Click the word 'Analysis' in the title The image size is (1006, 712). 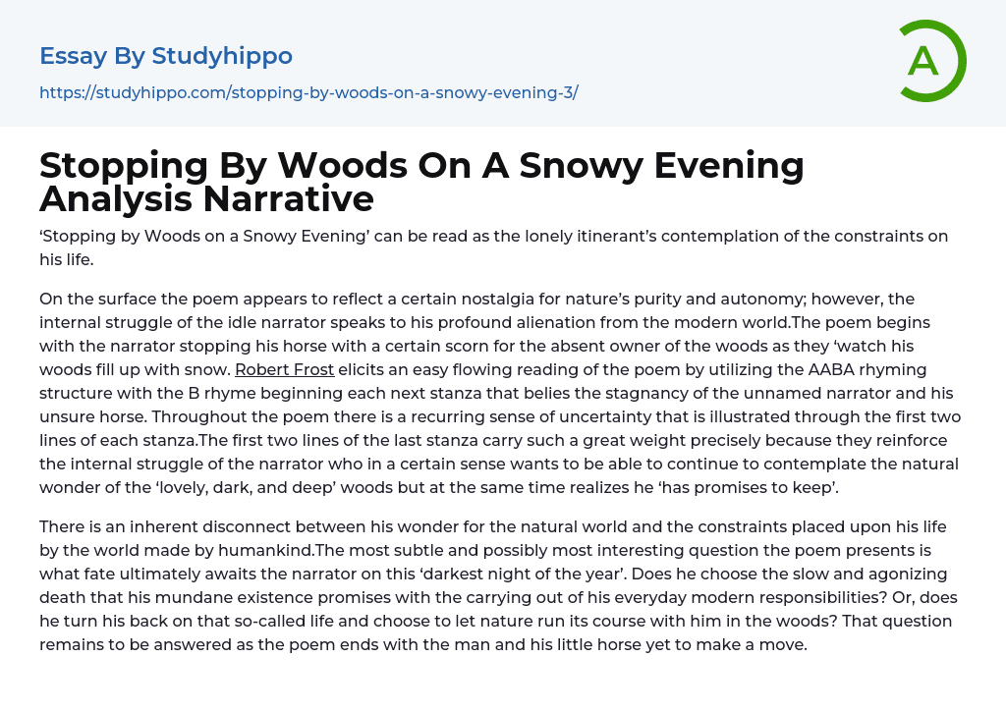pos(116,199)
